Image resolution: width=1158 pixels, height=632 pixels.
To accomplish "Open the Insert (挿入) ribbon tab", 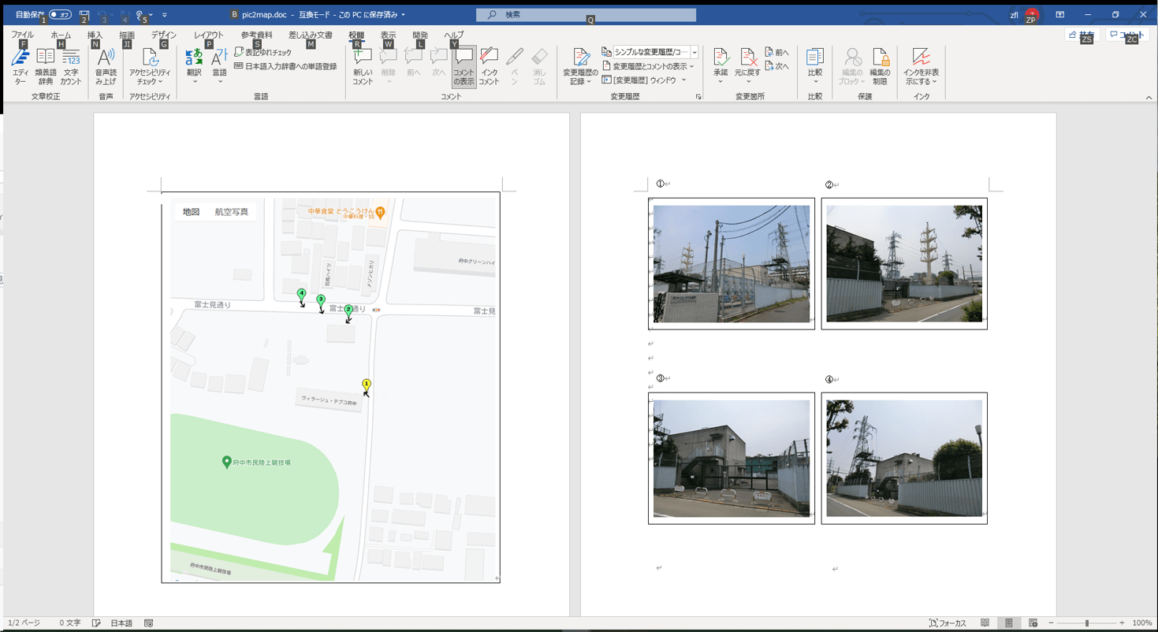I will tap(95, 35).
